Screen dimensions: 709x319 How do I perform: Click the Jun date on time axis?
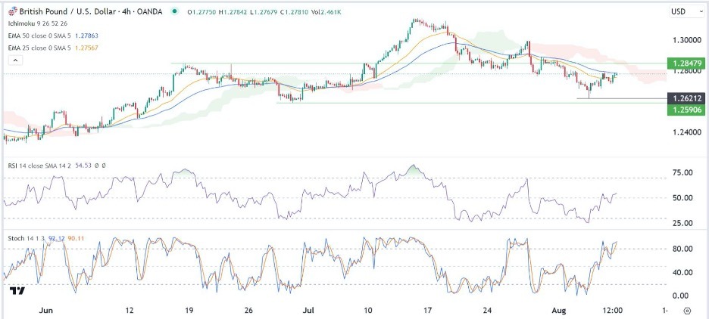[46, 310]
